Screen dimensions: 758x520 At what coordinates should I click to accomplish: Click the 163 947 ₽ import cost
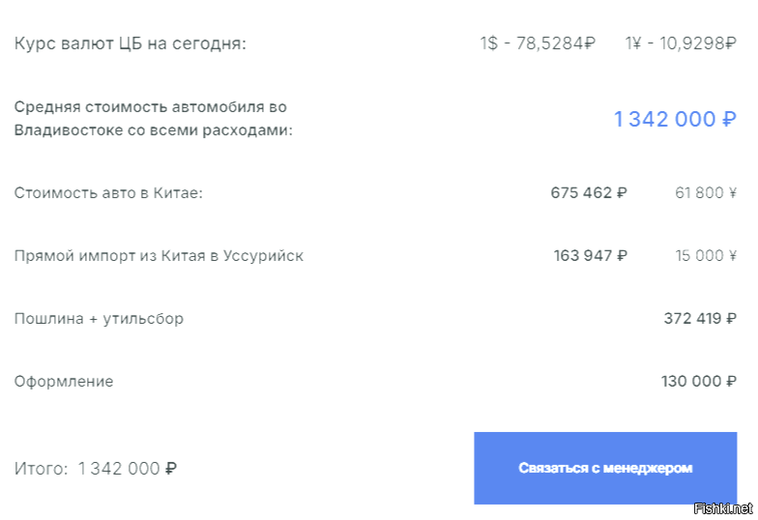click(x=590, y=255)
